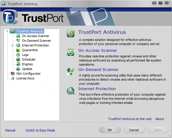The image size is (172, 138).
Task: Click the Cancel button
Action: tap(134, 130)
